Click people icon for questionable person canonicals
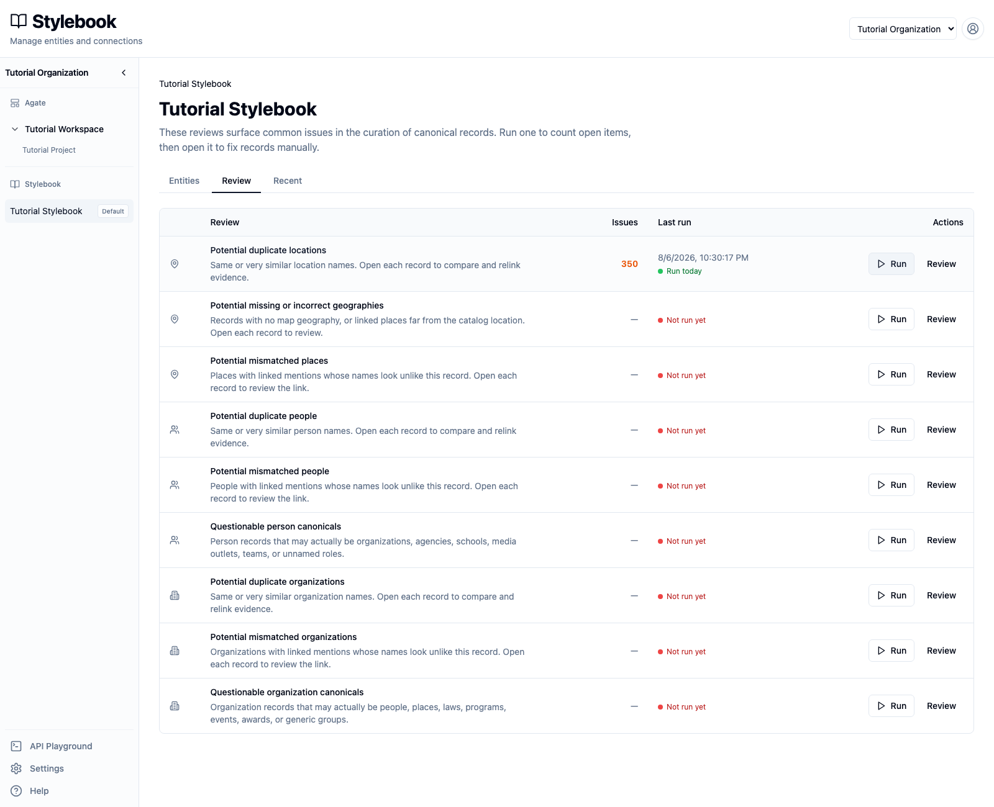This screenshot has height=807, width=994. tap(175, 540)
